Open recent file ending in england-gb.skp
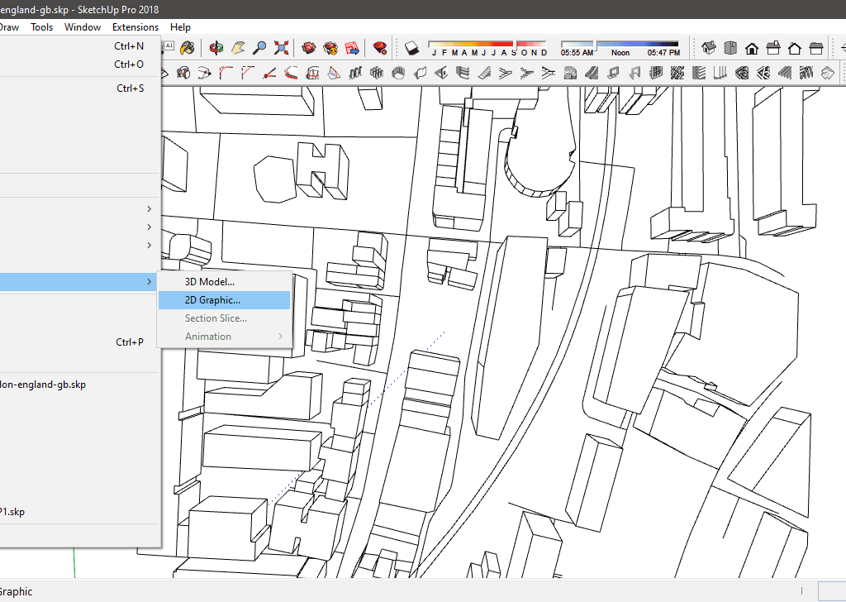Screen dimensions: 846x602 43,385
